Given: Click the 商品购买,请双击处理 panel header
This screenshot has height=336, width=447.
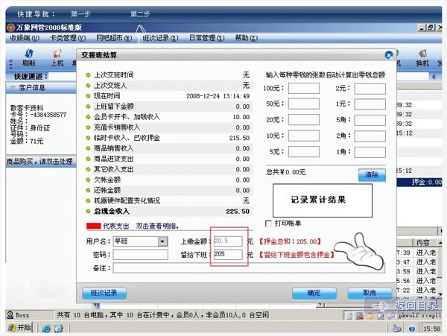Looking at the screenshot, I should click(41, 162).
